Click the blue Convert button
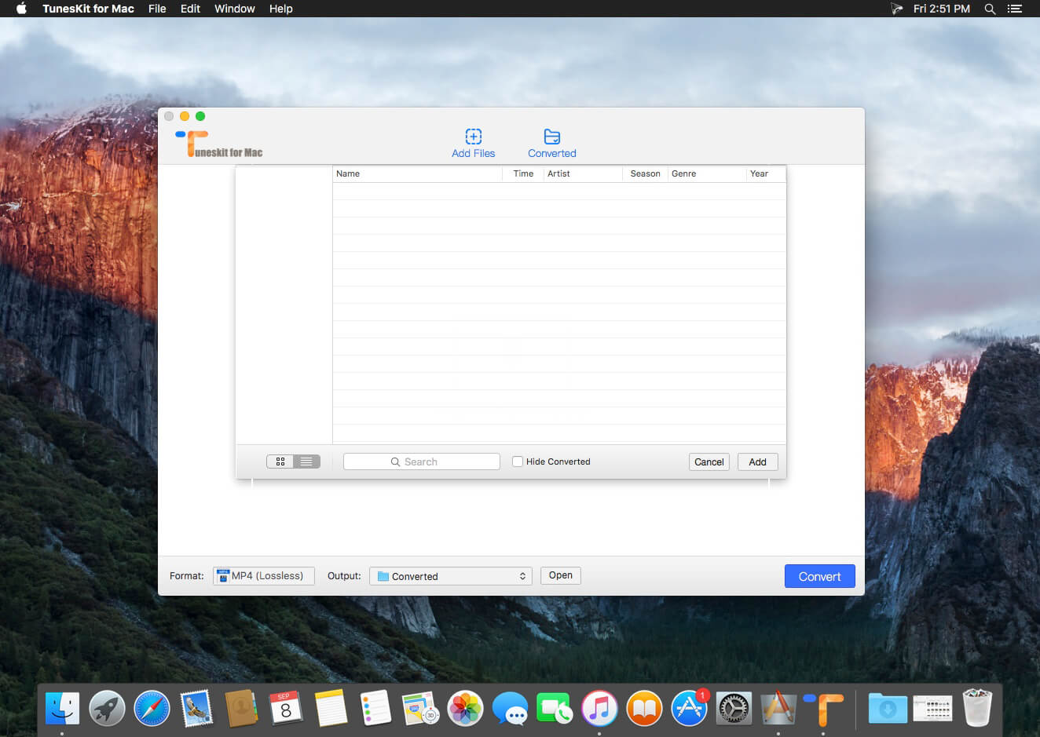The width and height of the screenshot is (1040, 737). tap(820, 576)
